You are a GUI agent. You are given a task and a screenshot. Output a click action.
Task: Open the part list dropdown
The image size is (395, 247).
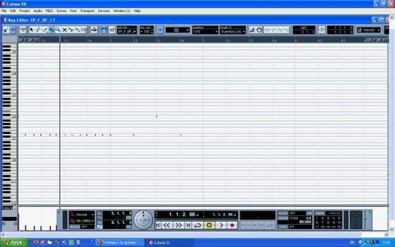point(127,32)
